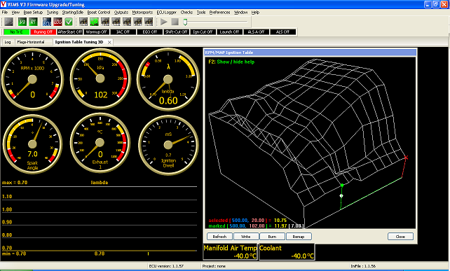Viewport: 450px width, 271px height.
Task: Toggle the Launch Off status indicator
Action: (x=229, y=32)
